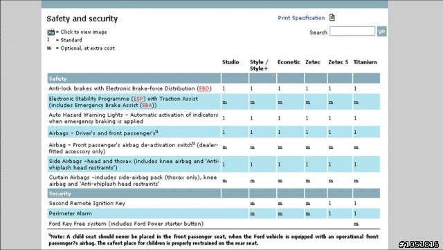Click the child seat note at the bottom

(214, 240)
